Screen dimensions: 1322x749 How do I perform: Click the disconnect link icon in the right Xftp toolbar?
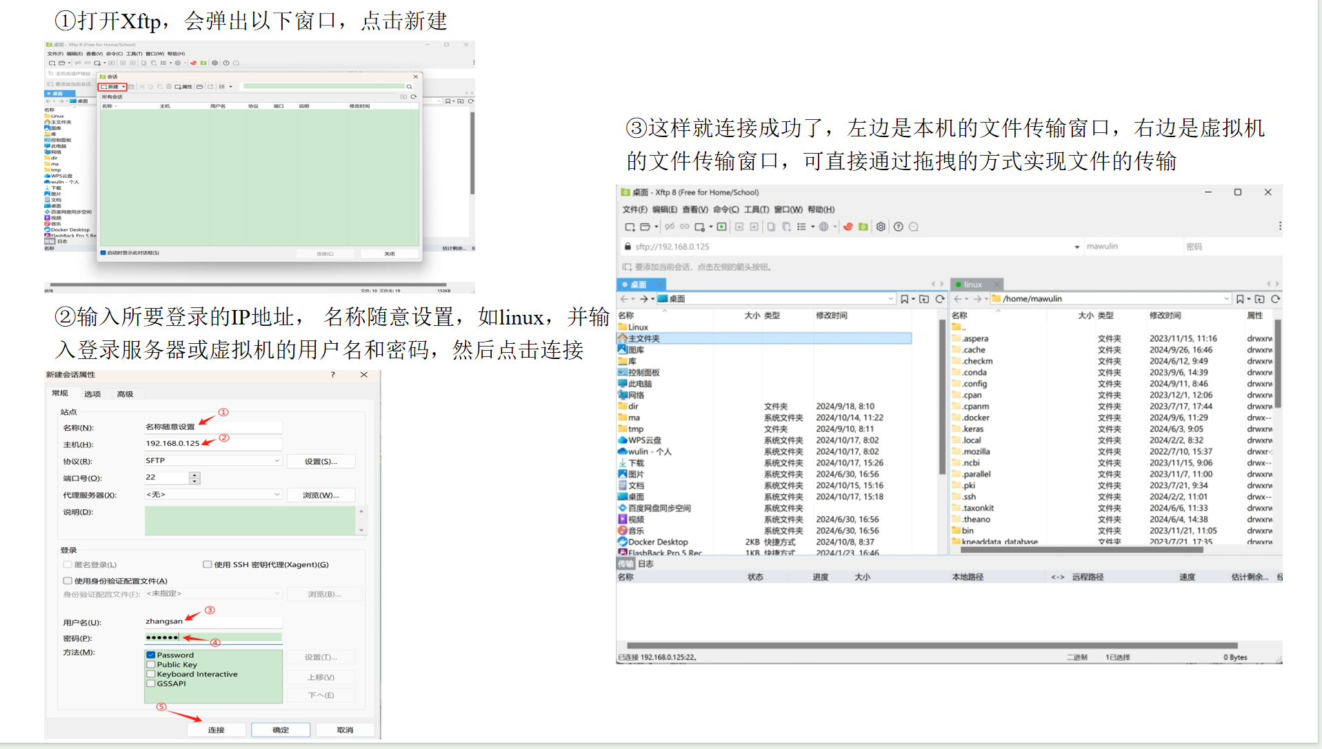670,227
